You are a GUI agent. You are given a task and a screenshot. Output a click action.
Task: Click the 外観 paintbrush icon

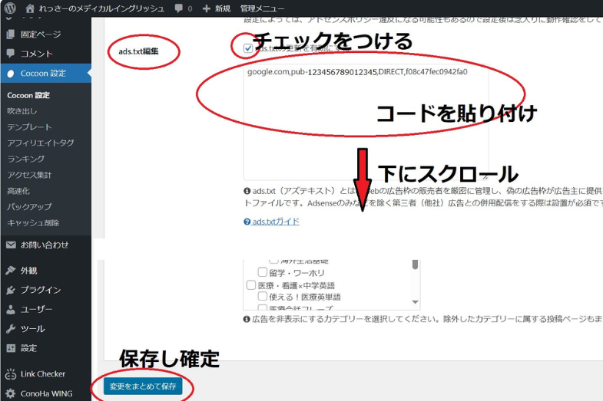(11, 271)
